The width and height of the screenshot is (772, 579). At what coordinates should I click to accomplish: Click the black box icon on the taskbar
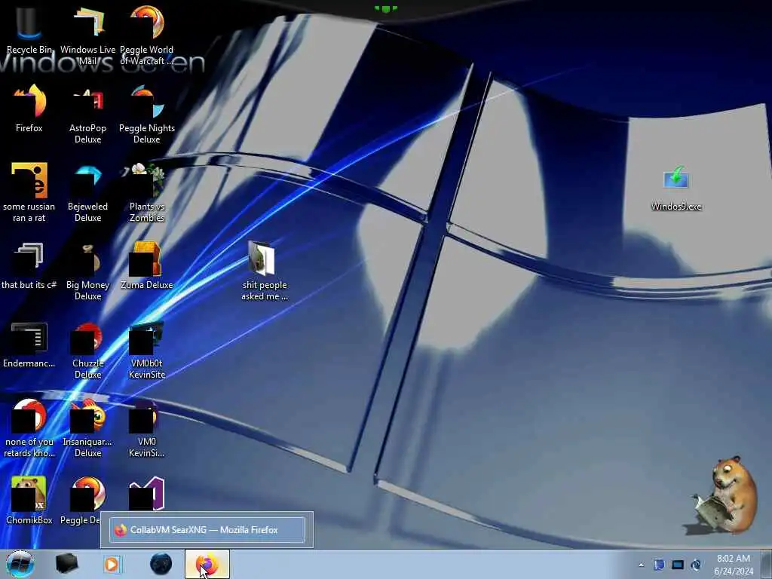click(x=67, y=563)
